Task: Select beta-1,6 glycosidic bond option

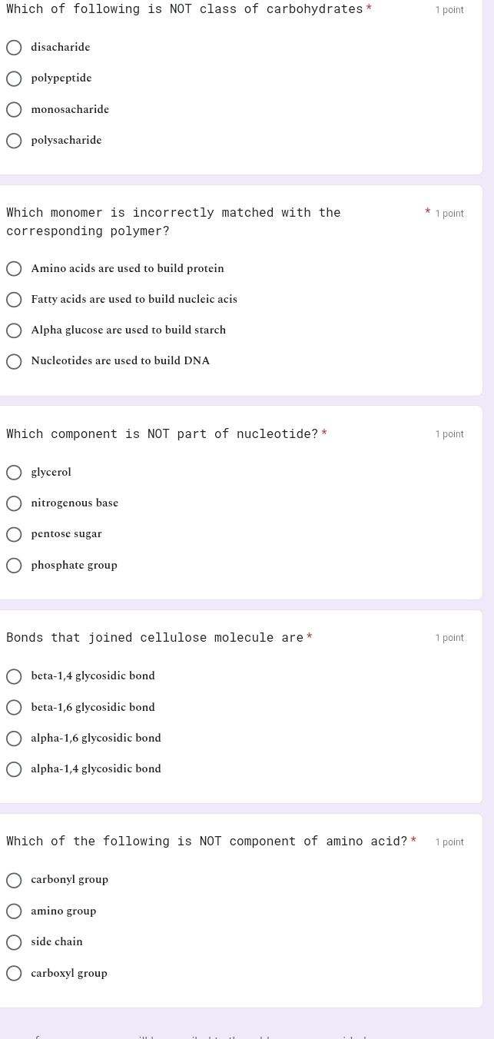Action: 14,707
